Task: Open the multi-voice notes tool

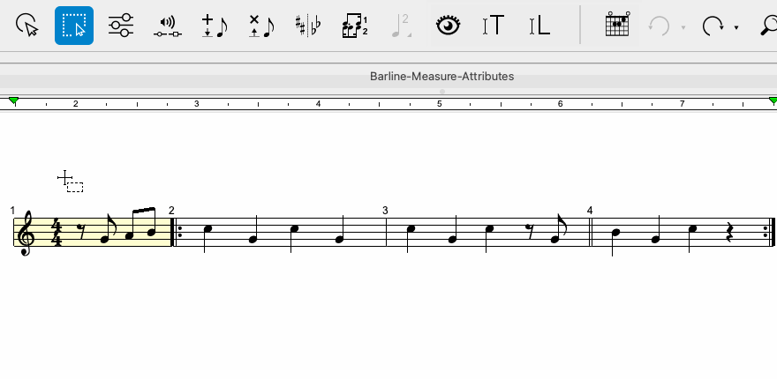Action: 355,26
